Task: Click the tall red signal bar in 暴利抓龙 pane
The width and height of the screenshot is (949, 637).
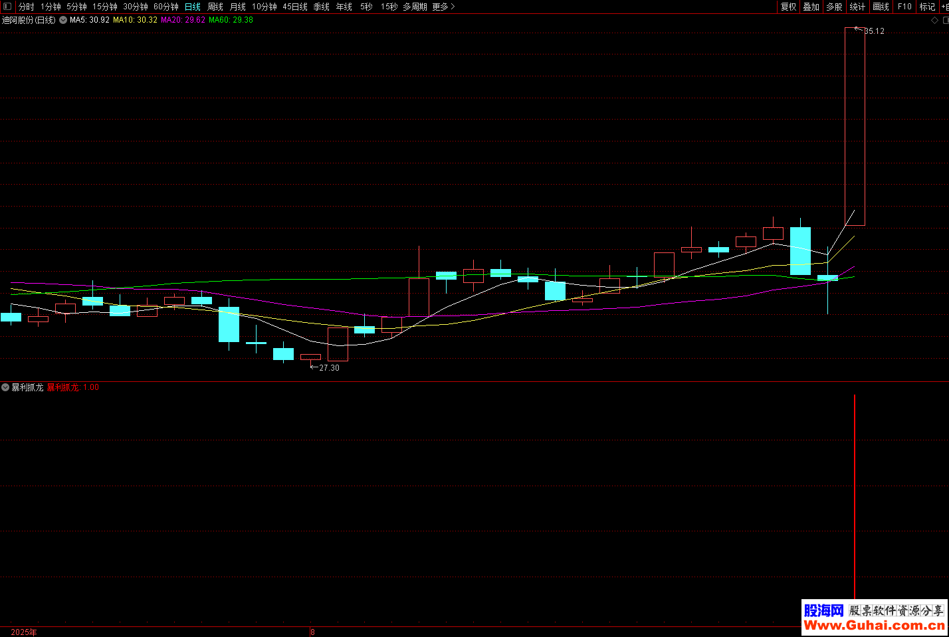Action: pyautogui.click(x=855, y=497)
